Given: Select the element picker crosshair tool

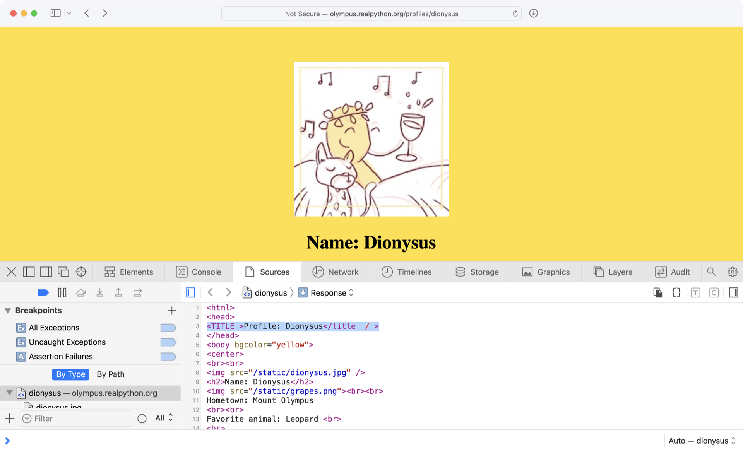Looking at the screenshot, I should pos(81,272).
